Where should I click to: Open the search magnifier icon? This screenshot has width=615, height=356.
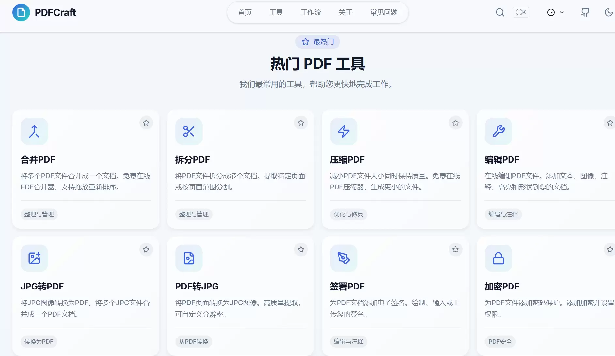(500, 12)
